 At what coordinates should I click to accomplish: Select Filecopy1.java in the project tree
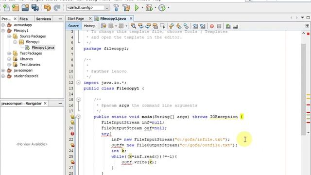(43, 48)
